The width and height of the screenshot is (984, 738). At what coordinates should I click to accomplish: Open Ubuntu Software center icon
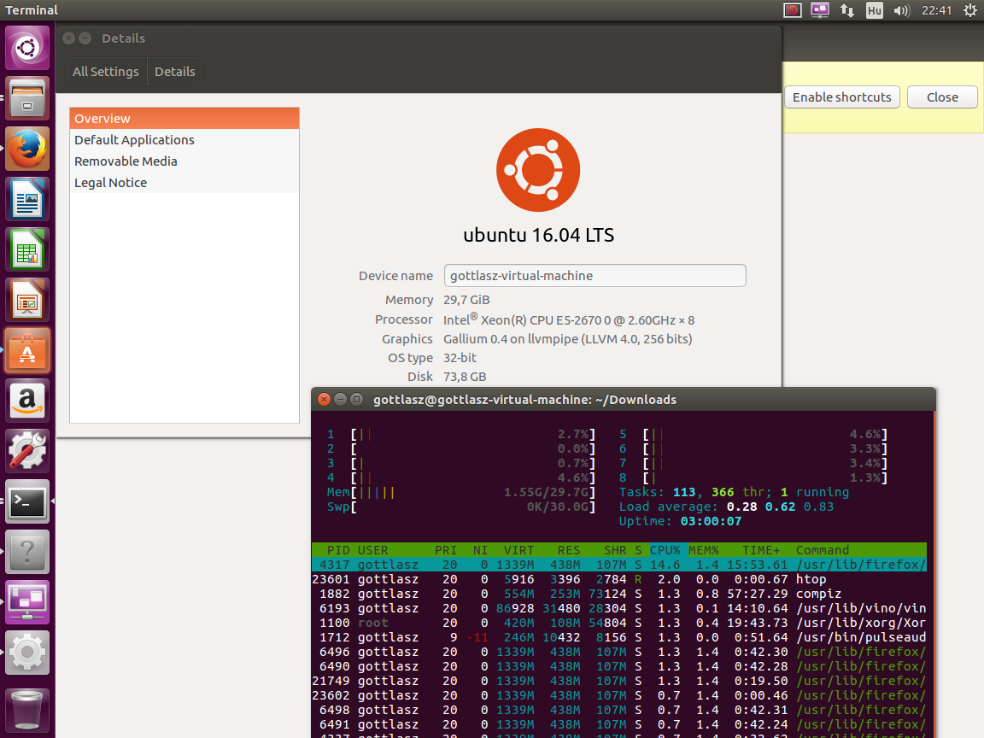click(x=27, y=350)
